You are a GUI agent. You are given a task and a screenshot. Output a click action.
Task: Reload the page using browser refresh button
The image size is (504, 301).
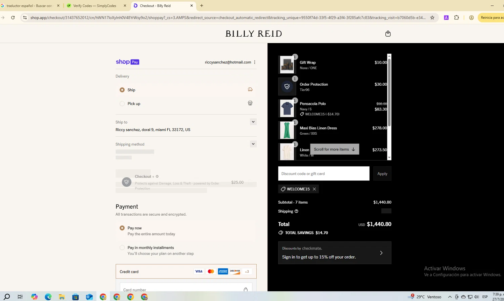(13, 17)
